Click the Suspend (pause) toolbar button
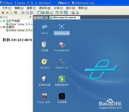This screenshot has height=112, width=129. 7,13
